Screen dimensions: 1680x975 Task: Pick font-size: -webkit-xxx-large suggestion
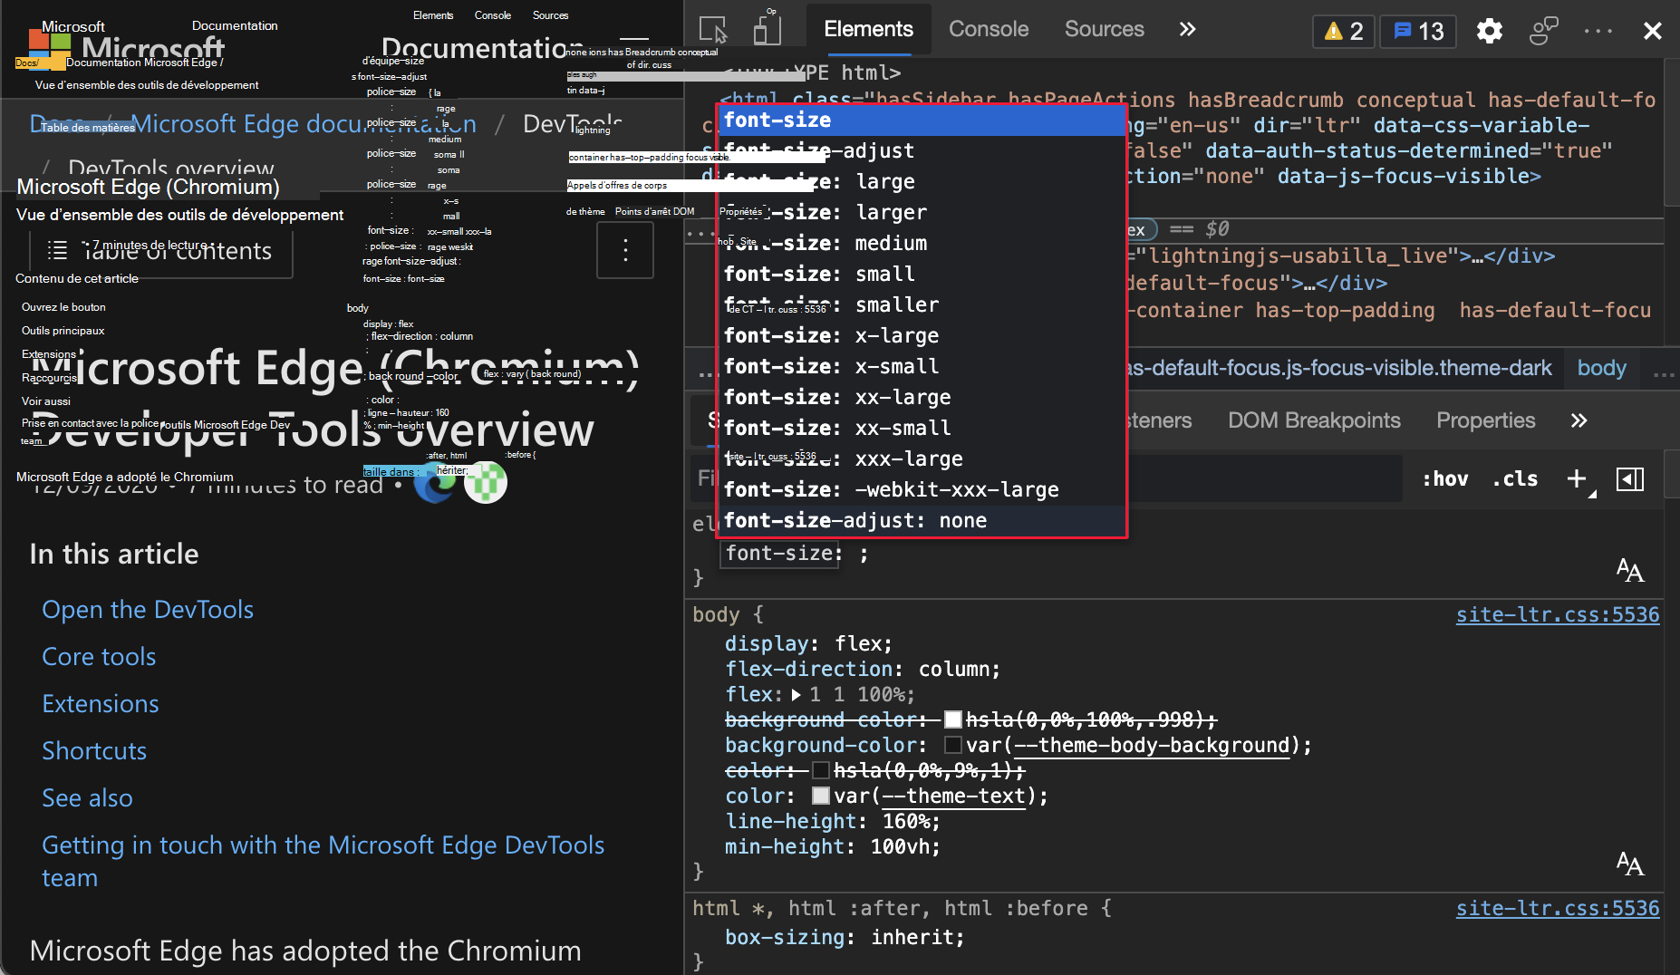coord(922,489)
